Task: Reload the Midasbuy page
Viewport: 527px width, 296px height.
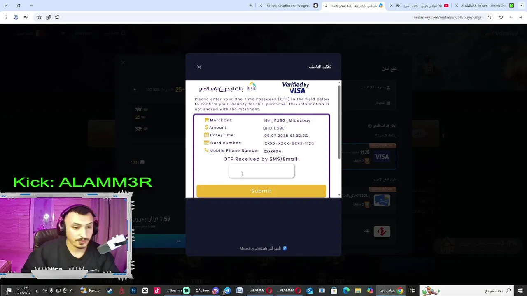Action: (x=501, y=17)
